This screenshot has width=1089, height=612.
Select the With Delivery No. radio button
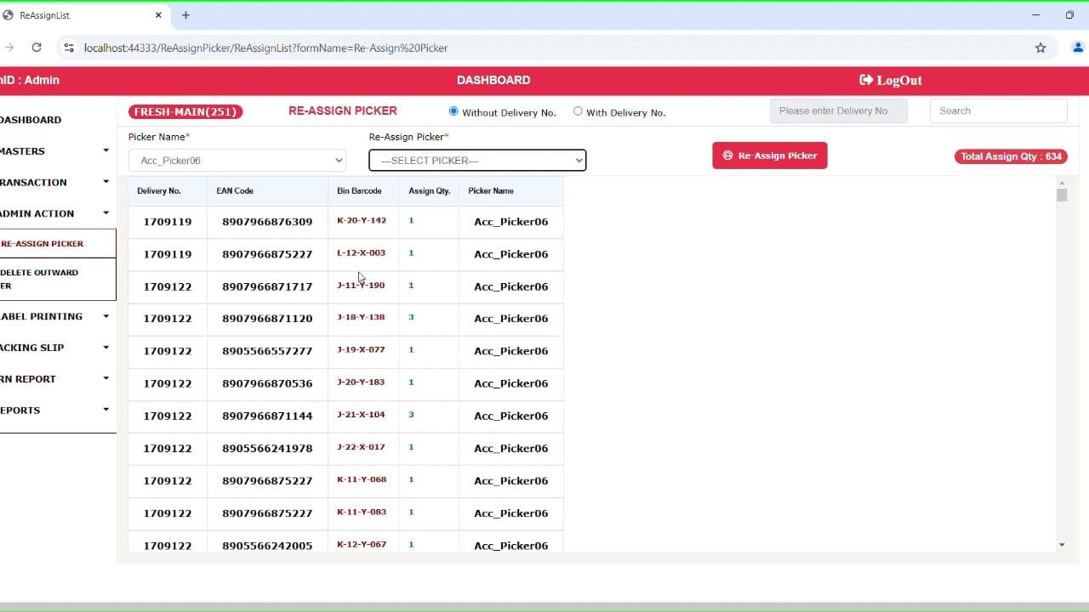[x=578, y=110]
